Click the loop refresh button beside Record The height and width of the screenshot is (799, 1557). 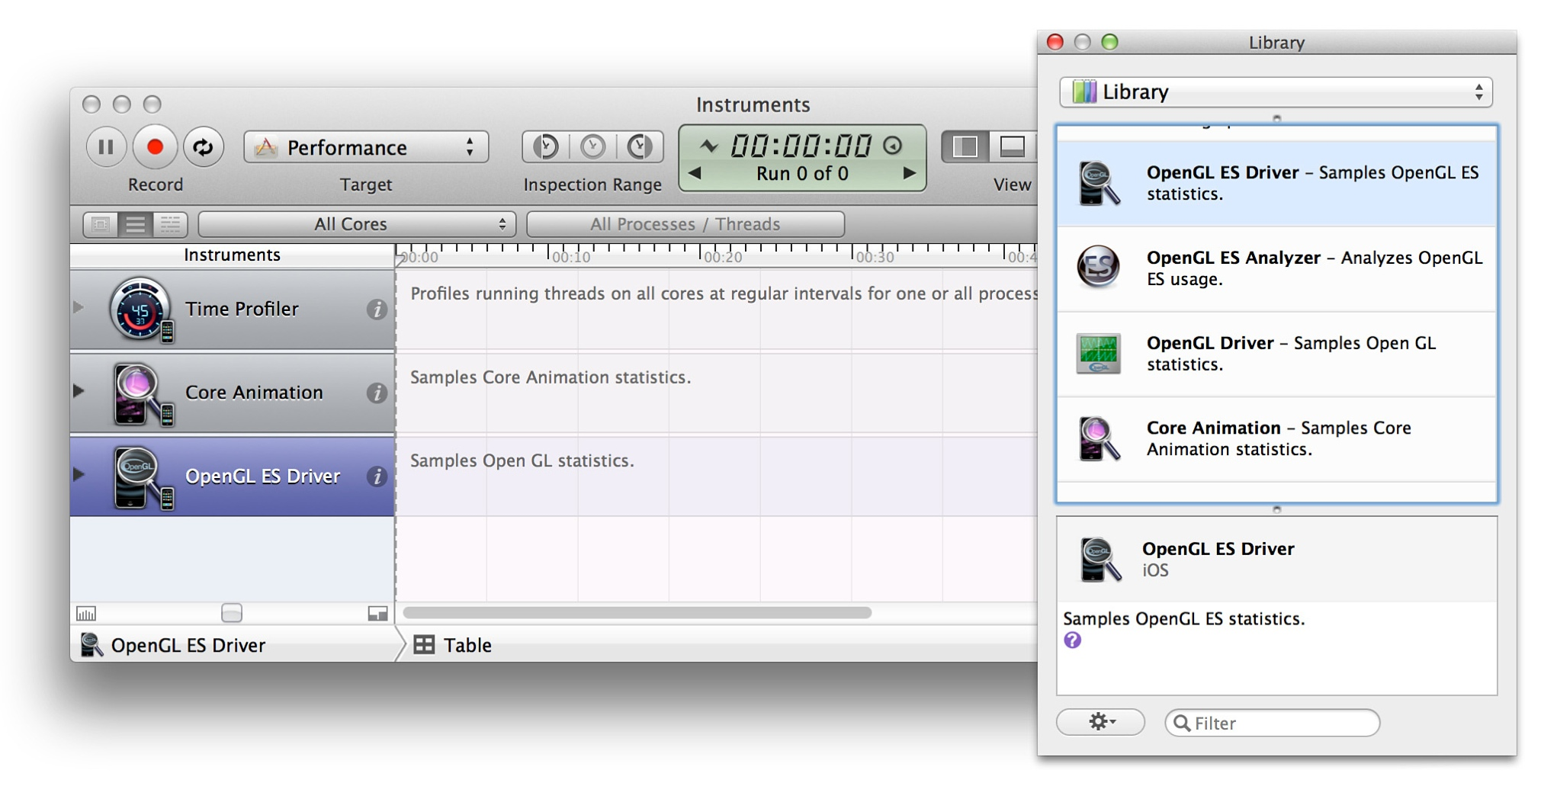(203, 146)
